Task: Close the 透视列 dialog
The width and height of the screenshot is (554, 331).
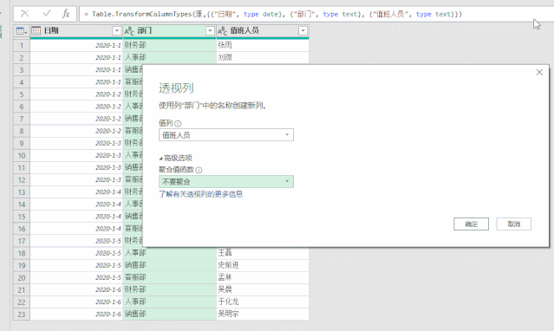Action: pyautogui.click(x=539, y=73)
